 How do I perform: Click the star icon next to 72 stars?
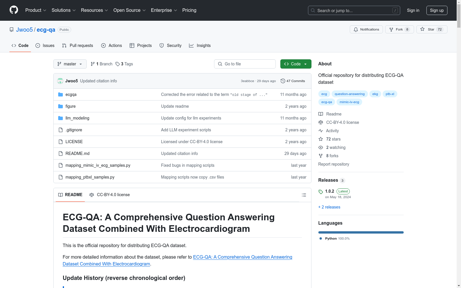321,139
